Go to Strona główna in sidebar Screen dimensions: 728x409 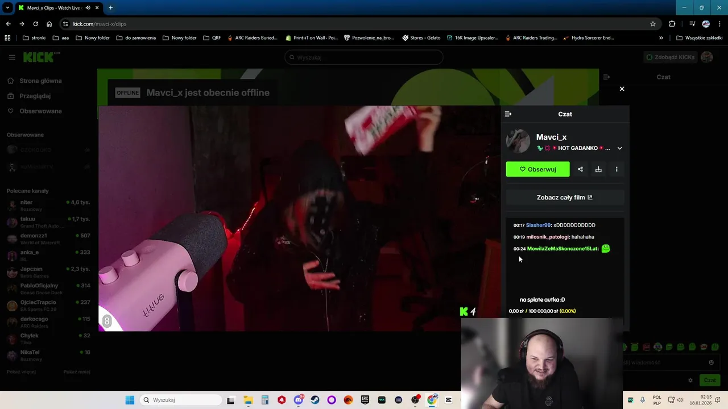pyautogui.click(x=35, y=81)
